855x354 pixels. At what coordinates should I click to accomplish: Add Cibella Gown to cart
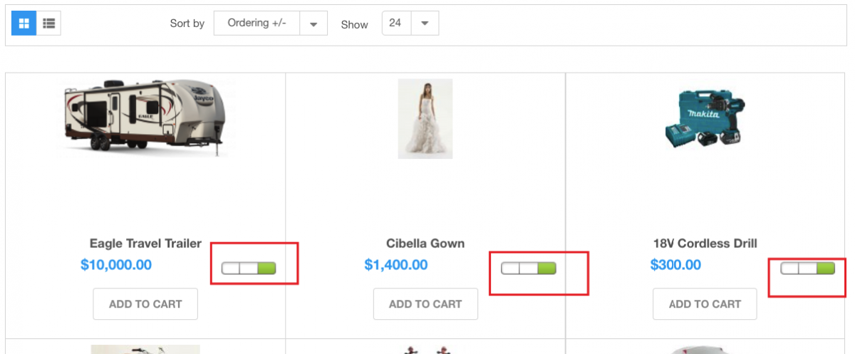(425, 304)
